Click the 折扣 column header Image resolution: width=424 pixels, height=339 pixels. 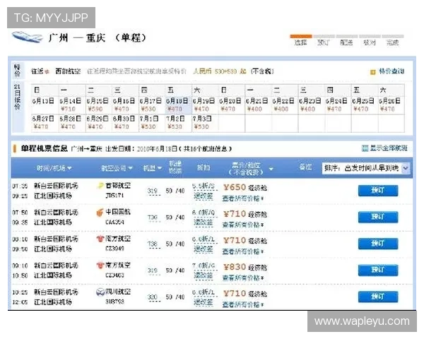tap(204, 168)
